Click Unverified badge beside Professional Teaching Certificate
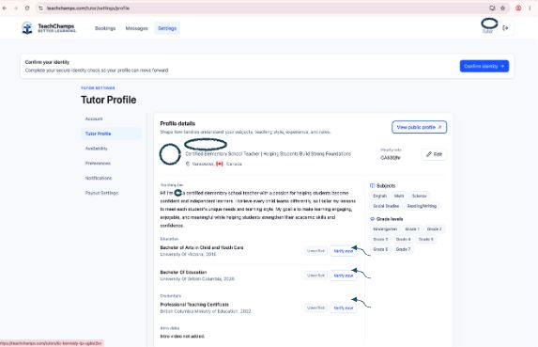Screen dimensions: 538x347 point(315,308)
